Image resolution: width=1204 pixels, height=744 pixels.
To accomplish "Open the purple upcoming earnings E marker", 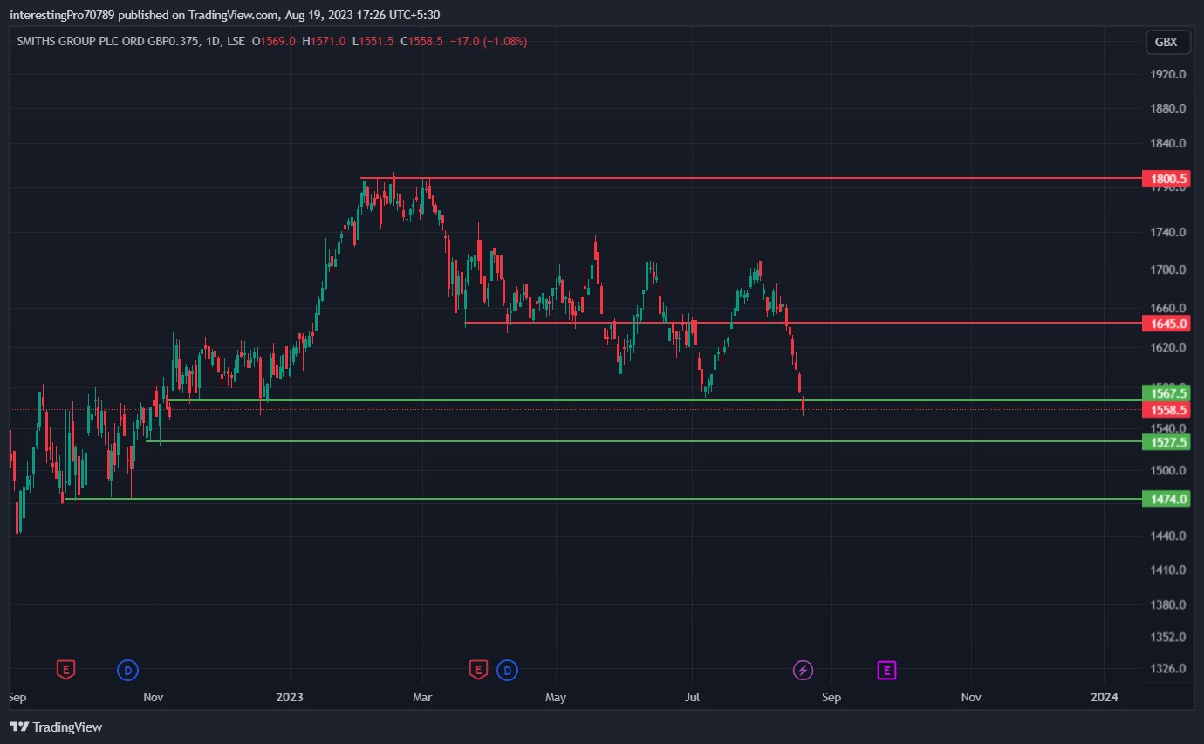I will (x=886, y=670).
